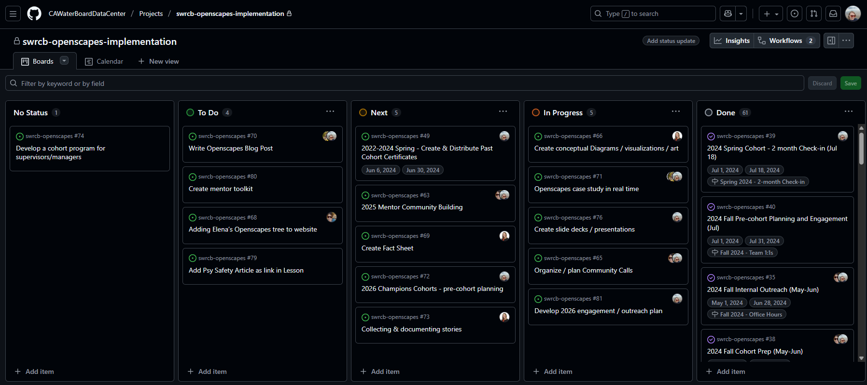The width and height of the screenshot is (867, 385).
Task: Click open issue status icon on #80
Action: (193, 177)
